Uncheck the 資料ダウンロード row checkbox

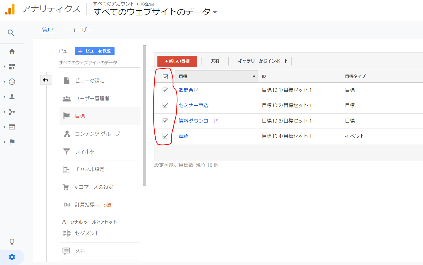165,121
